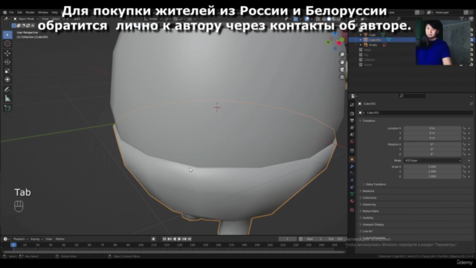Toggle lock on Rotation Y

[464, 149]
